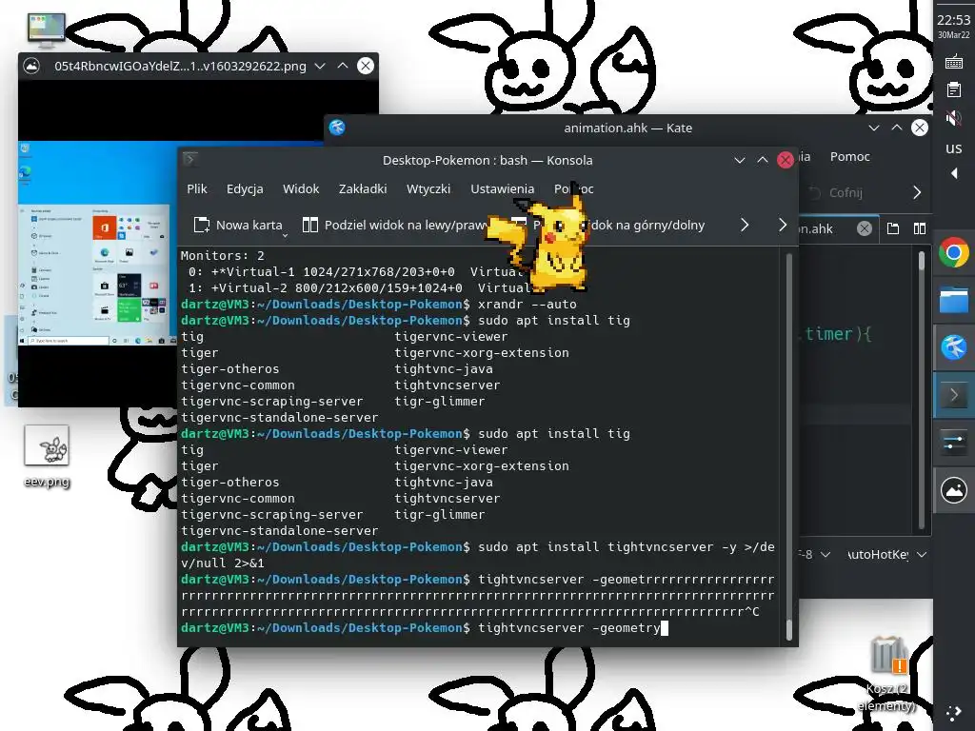
Task: Switch keyboard layout indicator 'us'
Action: pos(954,148)
